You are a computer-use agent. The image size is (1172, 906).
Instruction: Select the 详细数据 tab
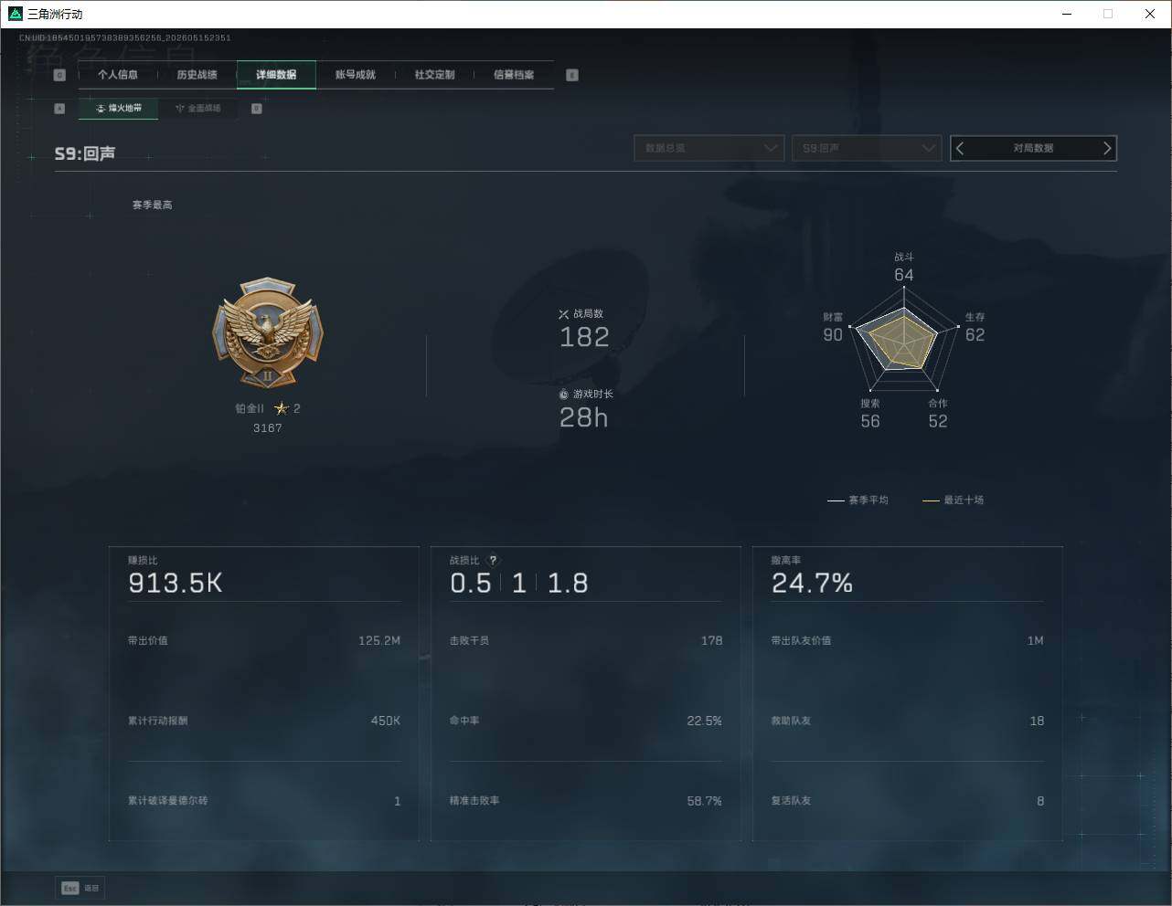point(276,75)
